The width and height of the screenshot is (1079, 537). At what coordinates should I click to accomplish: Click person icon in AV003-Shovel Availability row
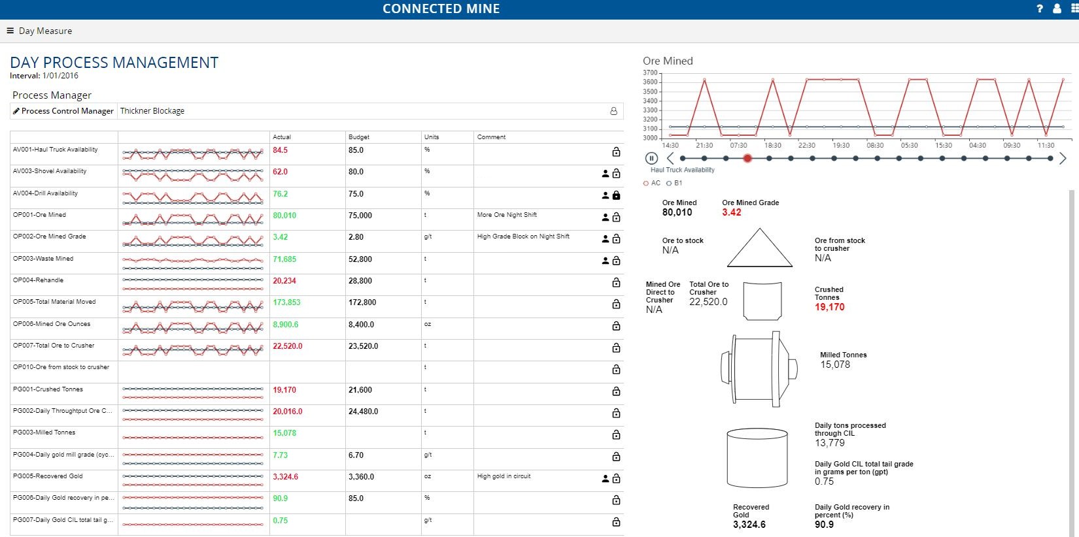pos(606,174)
